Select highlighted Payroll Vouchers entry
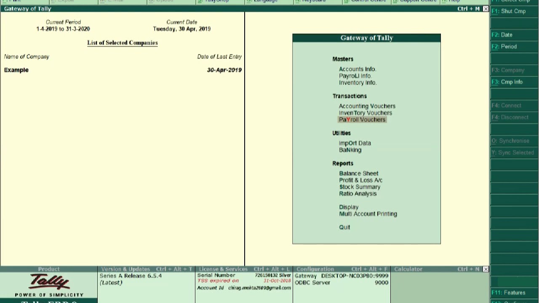 [x=362, y=120]
